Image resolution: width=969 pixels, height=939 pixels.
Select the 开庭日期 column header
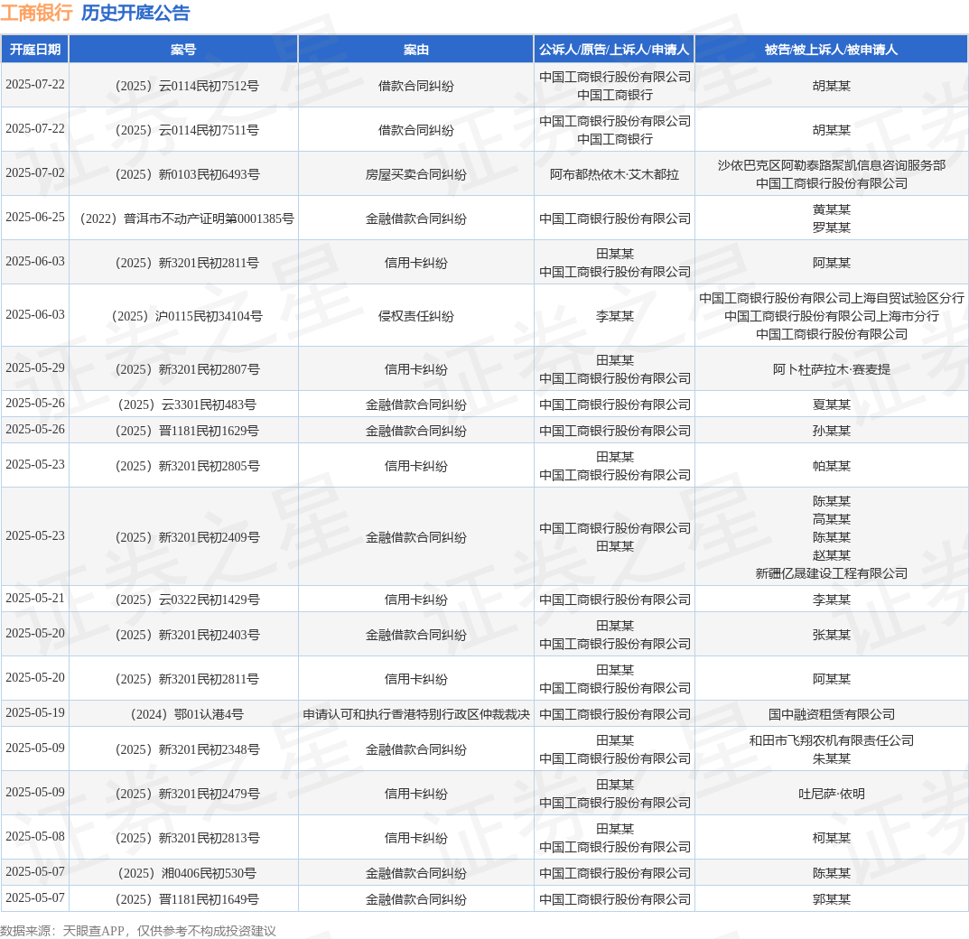(34, 50)
